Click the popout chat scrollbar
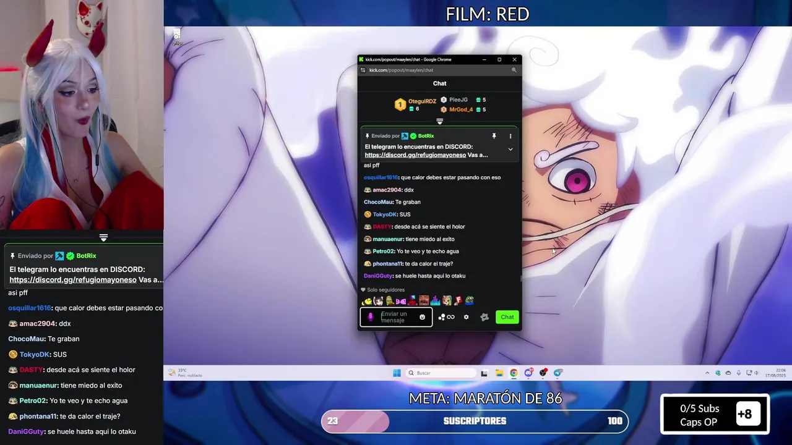The height and width of the screenshot is (445, 792). click(520, 278)
